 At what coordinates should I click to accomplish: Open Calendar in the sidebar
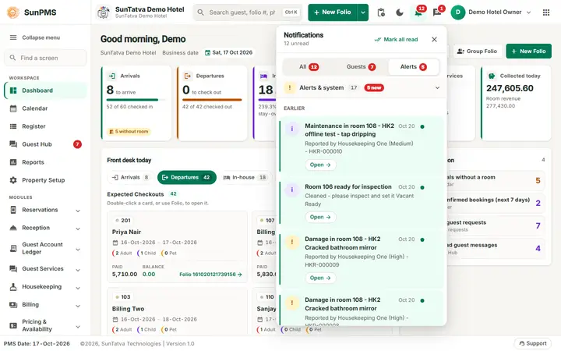click(45, 108)
